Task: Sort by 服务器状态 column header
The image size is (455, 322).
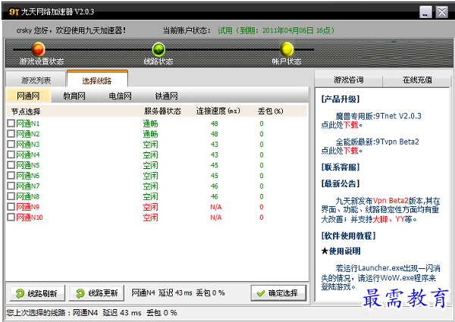Action: (162, 111)
